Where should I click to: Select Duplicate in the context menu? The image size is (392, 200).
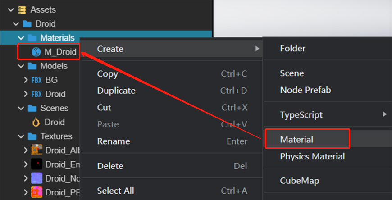pos(116,91)
